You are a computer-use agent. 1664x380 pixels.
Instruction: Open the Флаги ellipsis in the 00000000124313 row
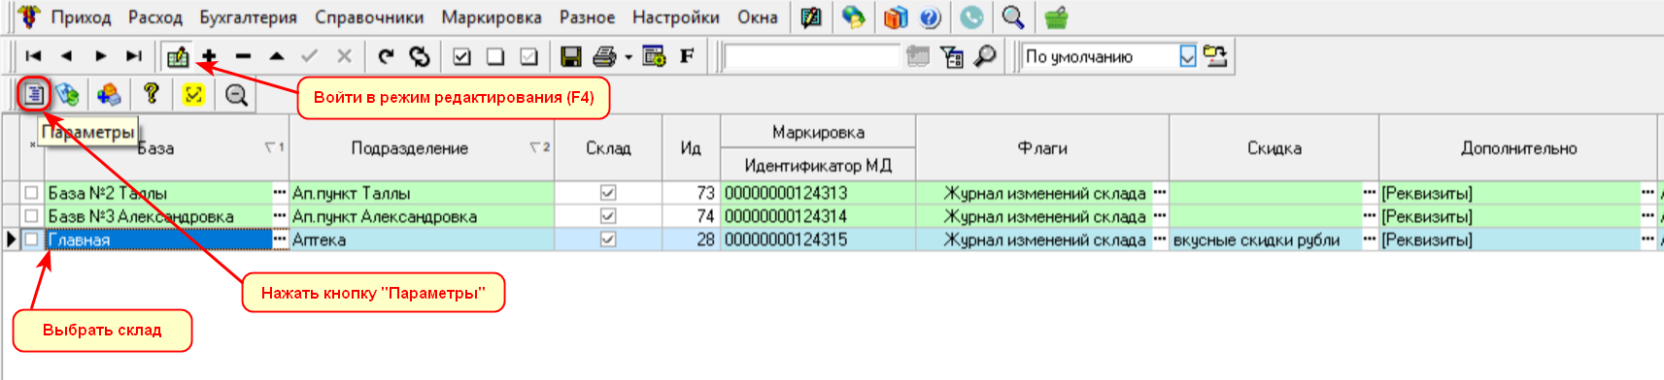pos(1160,193)
